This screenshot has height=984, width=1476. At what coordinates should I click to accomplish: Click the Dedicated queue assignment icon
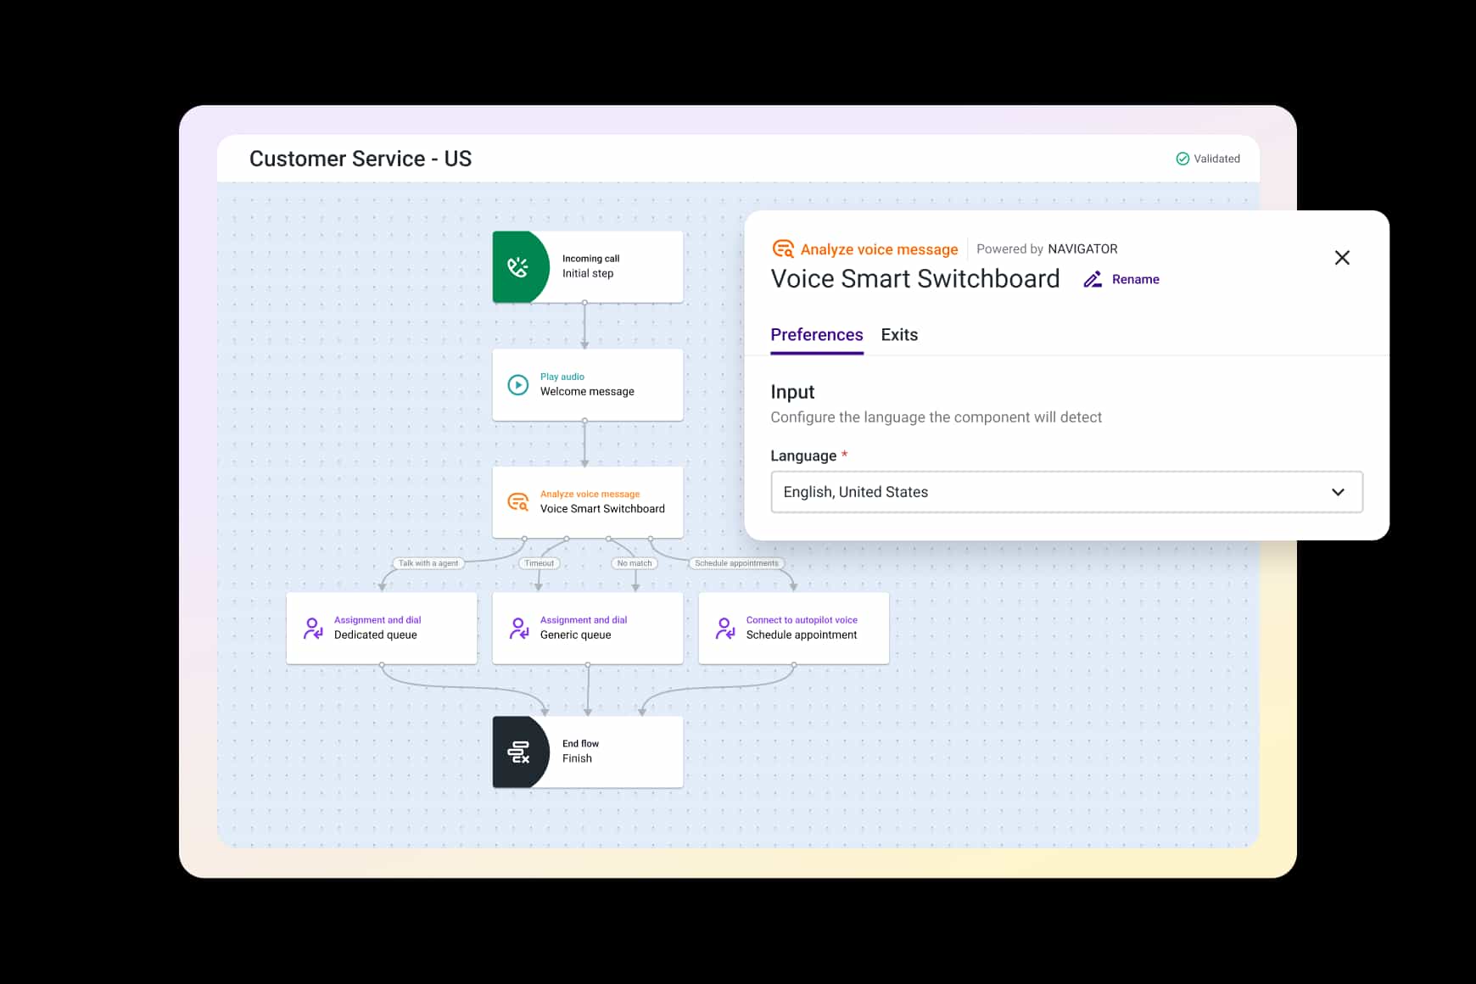click(x=313, y=629)
